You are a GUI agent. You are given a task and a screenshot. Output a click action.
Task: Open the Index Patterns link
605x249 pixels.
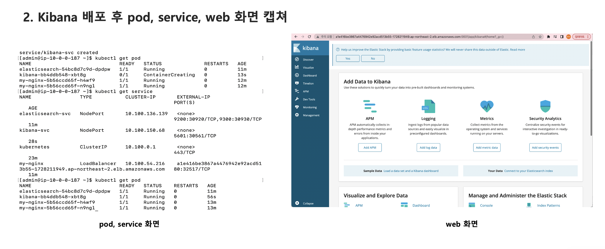[549, 205]
